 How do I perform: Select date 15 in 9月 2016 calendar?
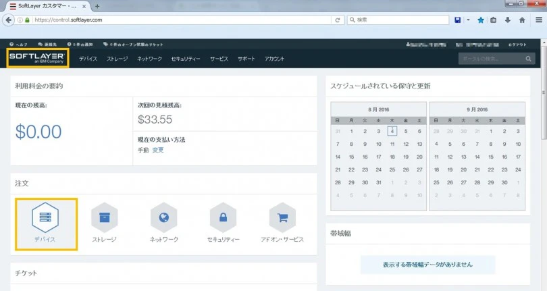coord(491,157)
